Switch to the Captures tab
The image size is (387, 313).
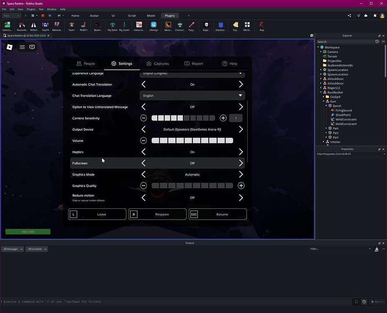(158, 64)
